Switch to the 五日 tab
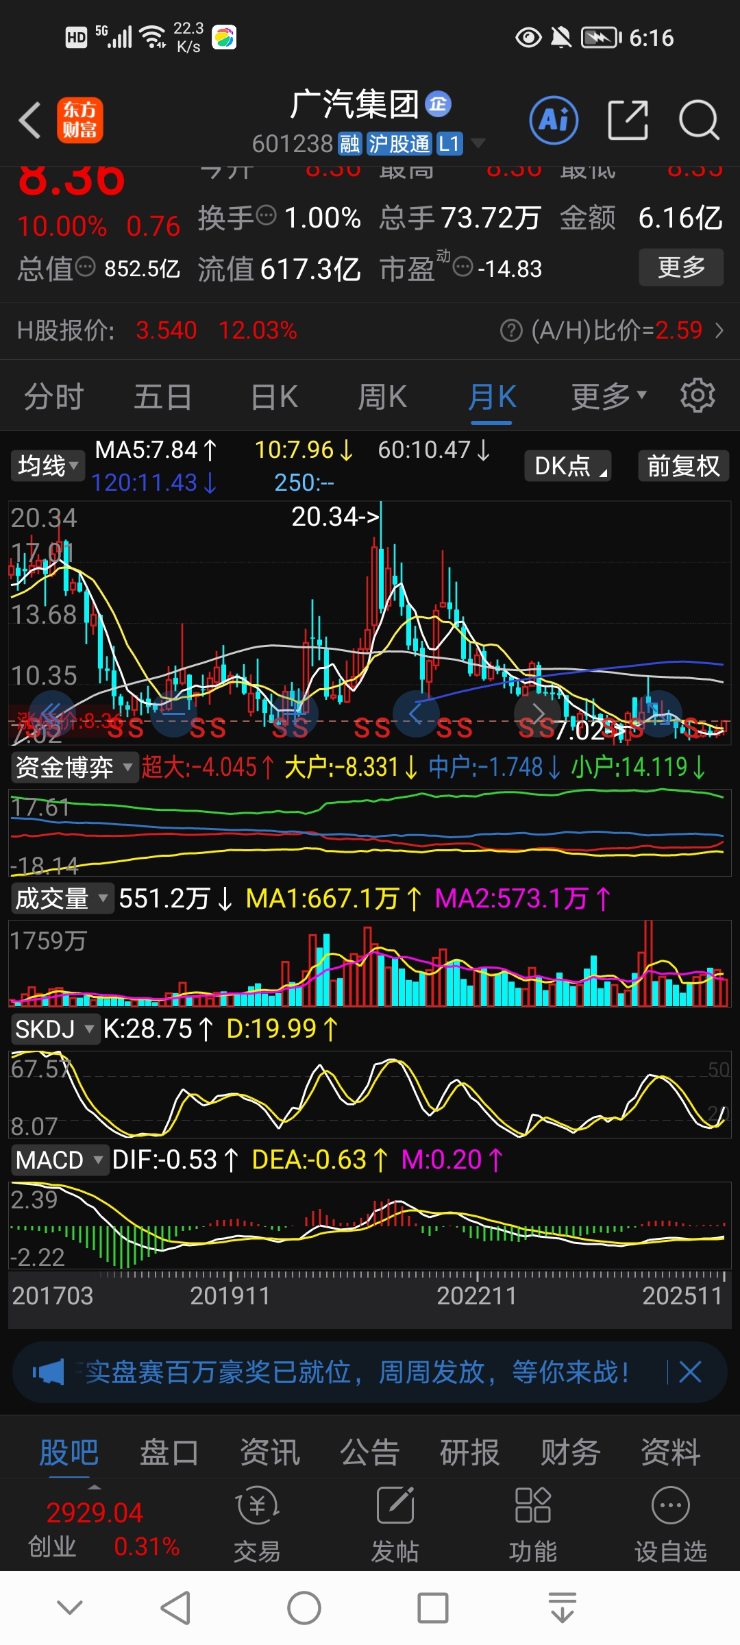The height and width of the screenshot is (1645, 740). point(162,397)
